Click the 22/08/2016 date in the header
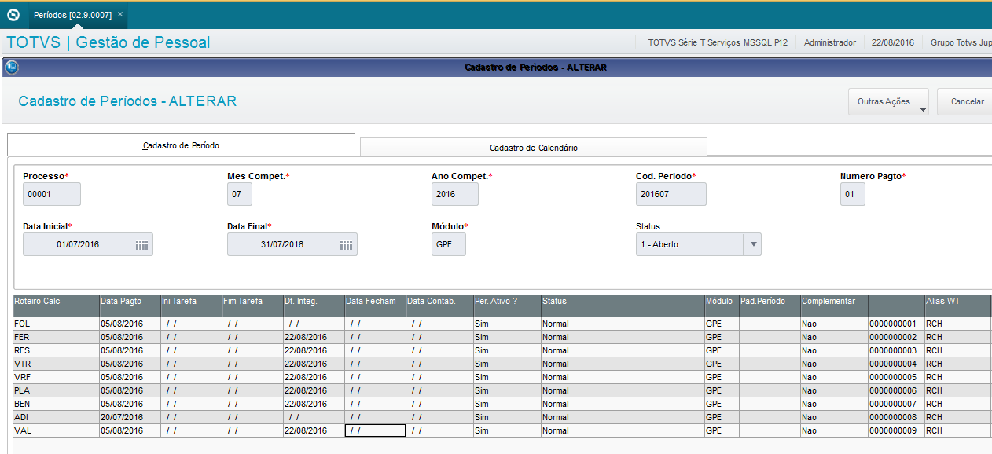This screenshot has width=992, height=454. (893, 42)
